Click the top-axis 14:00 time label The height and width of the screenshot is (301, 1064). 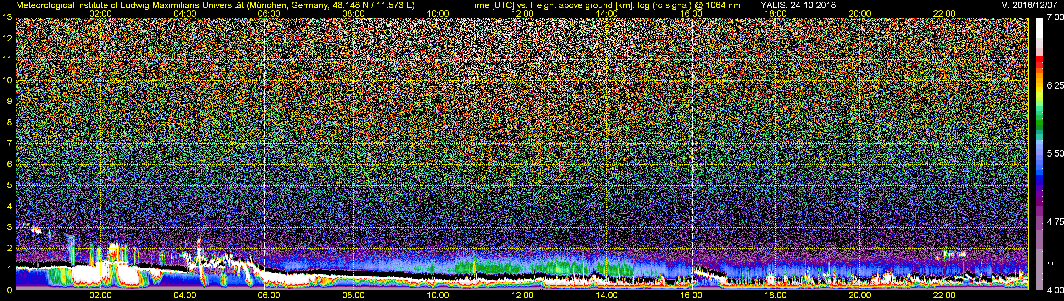coord(607,13)
